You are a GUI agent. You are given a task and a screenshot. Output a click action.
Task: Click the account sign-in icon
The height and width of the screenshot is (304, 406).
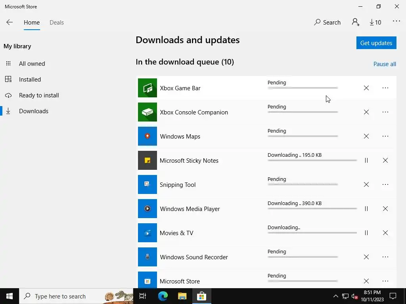pyautogui.click(x=356, y=22)
